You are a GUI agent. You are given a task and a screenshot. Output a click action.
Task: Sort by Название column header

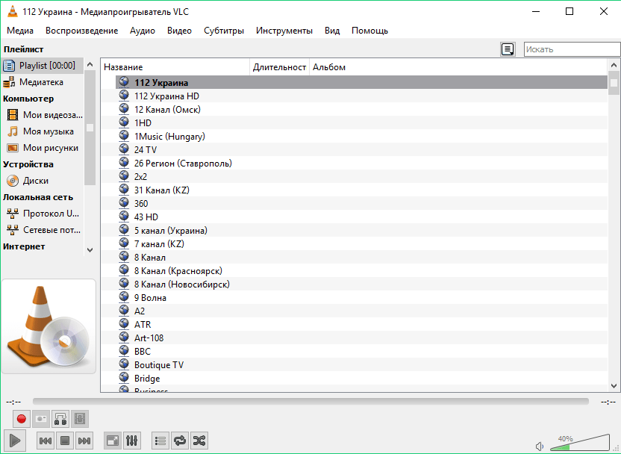[175, 67]
